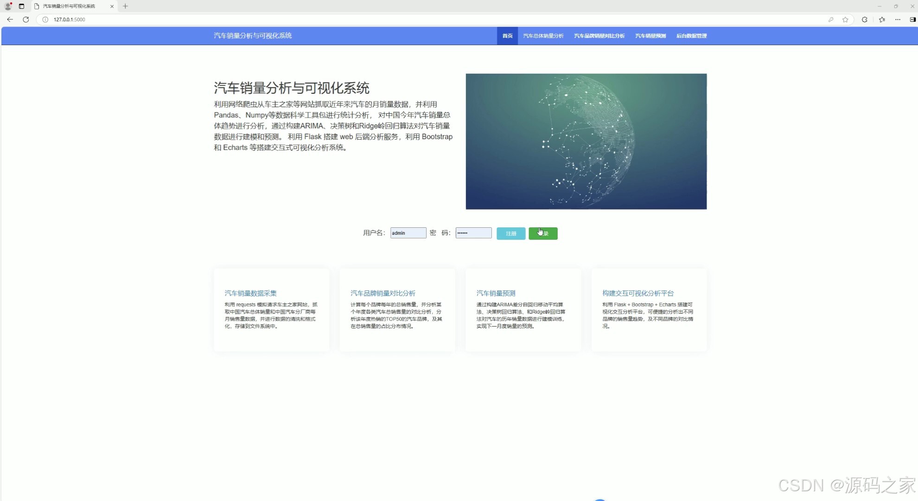Open the browser profile avatar menu

tap(7, 6)
